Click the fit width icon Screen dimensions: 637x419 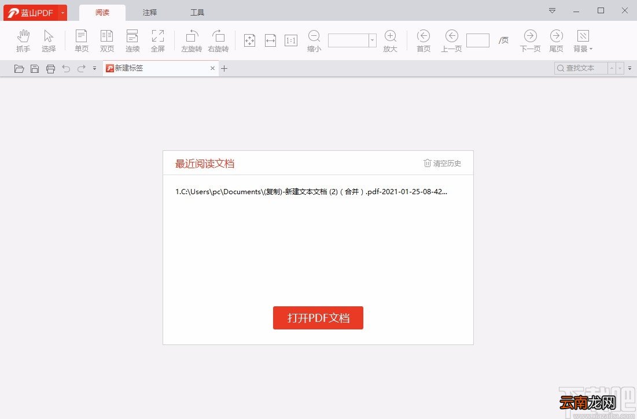[x=271, y=40]
